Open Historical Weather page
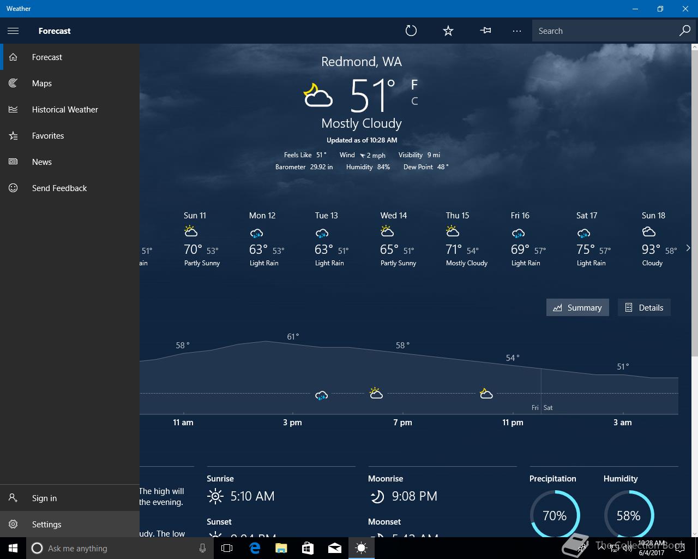The height and width of the screenshot is (559, 698). click(x=70, y=109)
